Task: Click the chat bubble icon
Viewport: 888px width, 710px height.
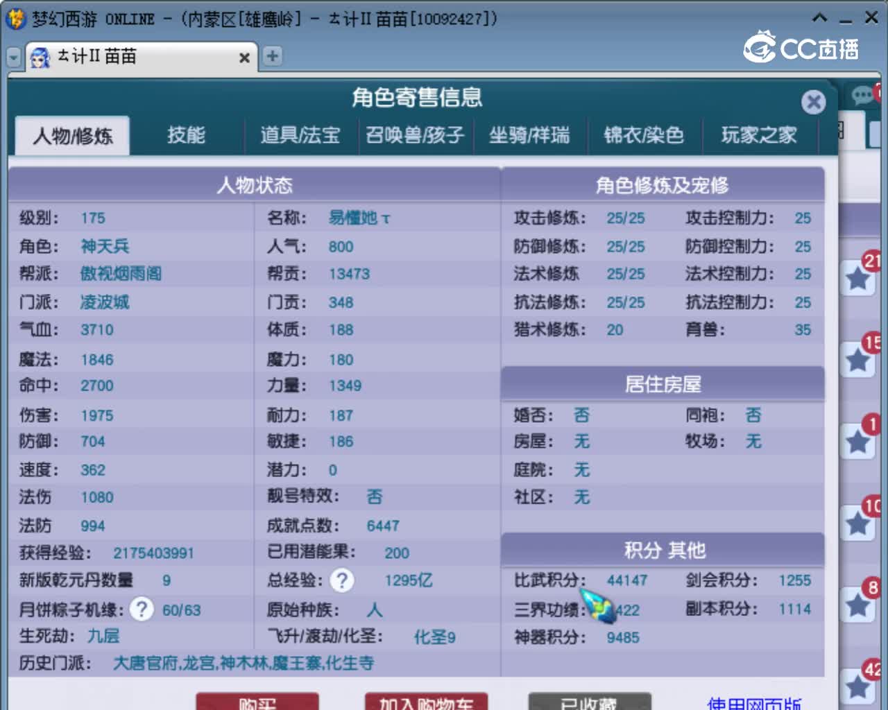Action: (864, 96)
